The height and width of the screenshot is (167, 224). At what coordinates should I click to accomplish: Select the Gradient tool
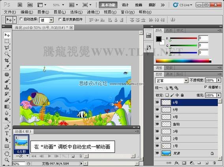coord(7,106)
